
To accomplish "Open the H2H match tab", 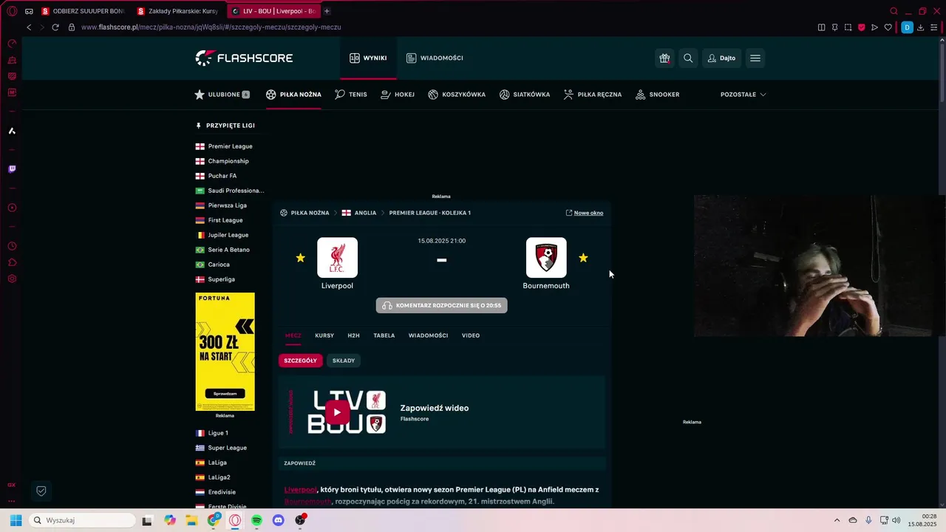I will pyautogui.click(x=353, y=335).
